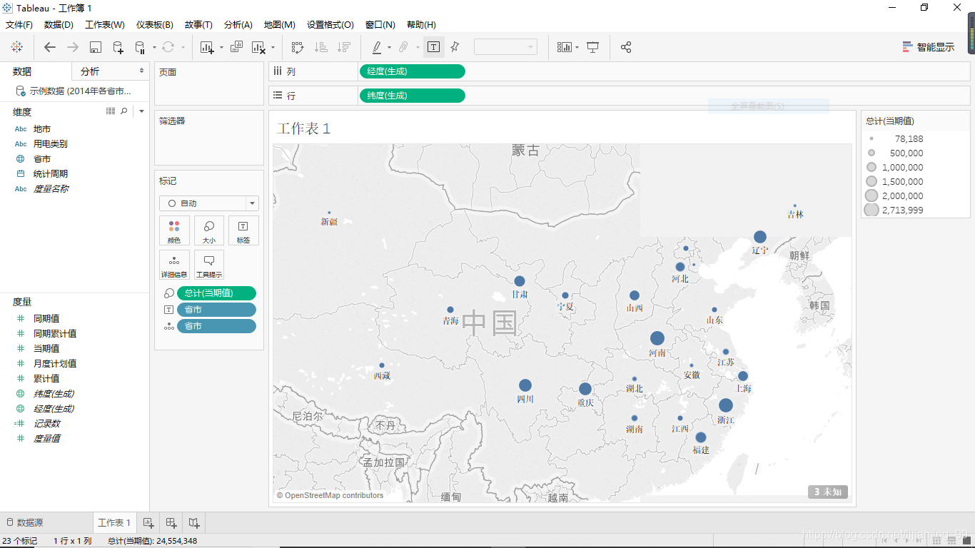Expand the Highlight dropdown arrow
The image size is (975, 548).
[389, 48]
